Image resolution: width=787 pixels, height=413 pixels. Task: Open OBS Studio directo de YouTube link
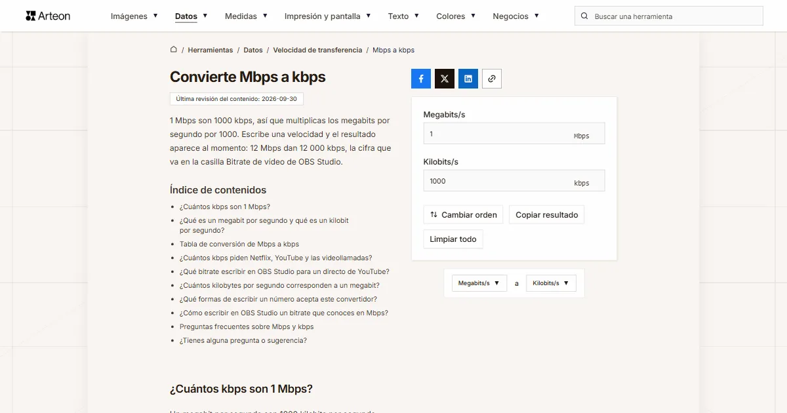285,271
